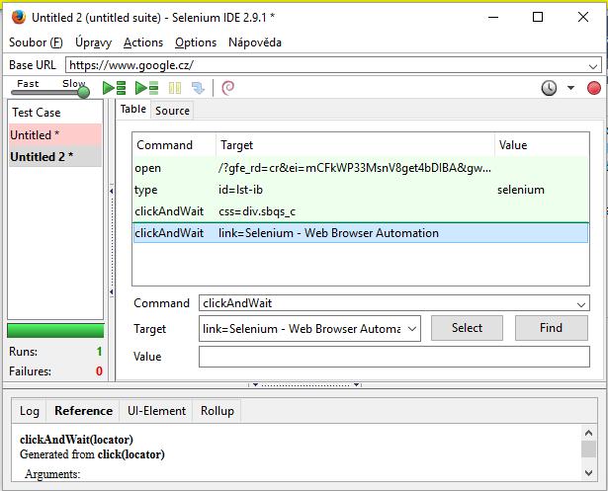Expand Base URL dropdown arrow
608x491 pixels.
(x=593, y=66)
